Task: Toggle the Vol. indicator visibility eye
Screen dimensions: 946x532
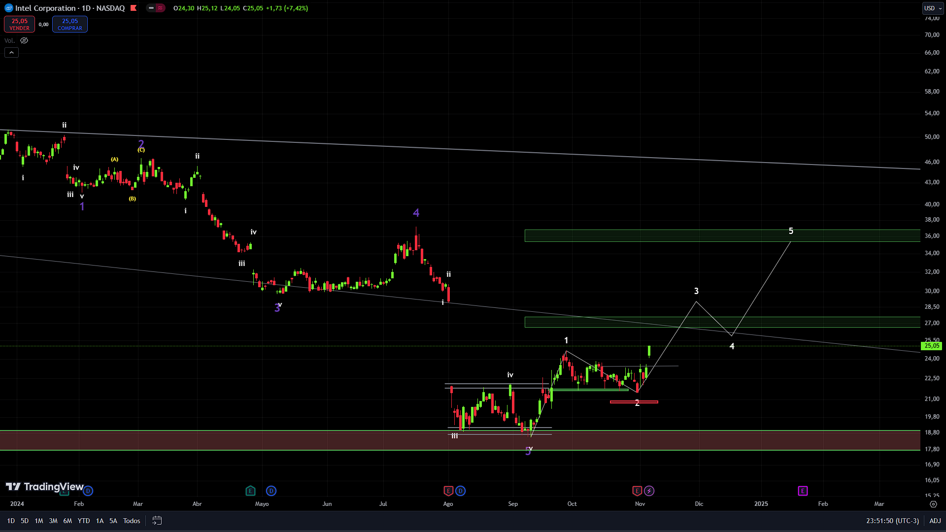Action: point(24,40)
